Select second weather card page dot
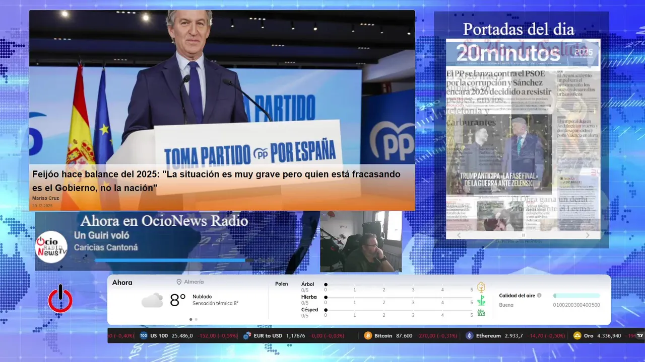This screenshot has width=645, height=362. 196,319
